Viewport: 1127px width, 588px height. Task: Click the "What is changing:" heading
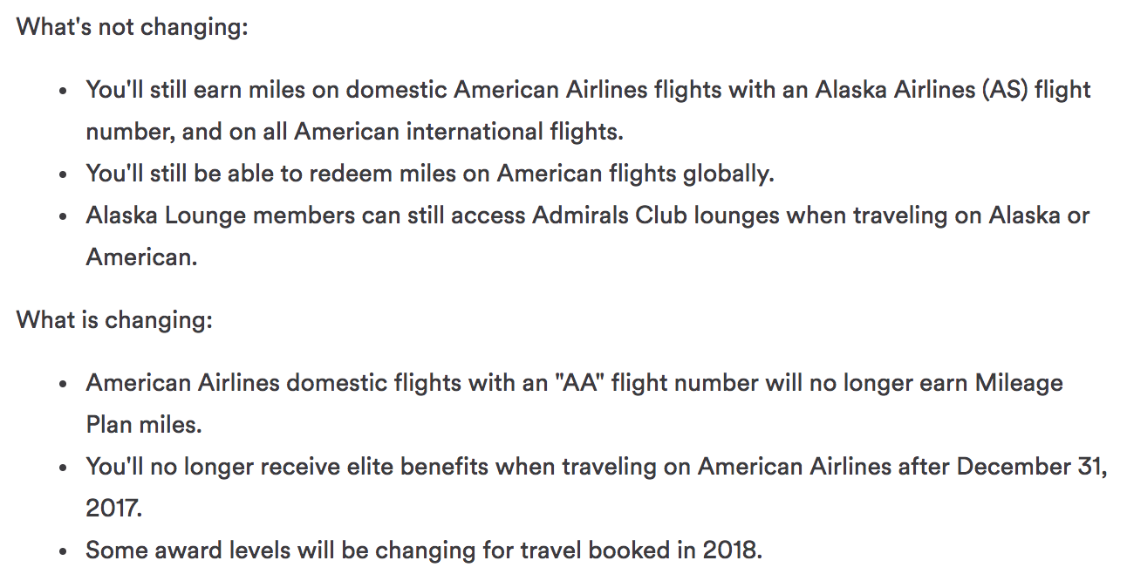(114, 319)
